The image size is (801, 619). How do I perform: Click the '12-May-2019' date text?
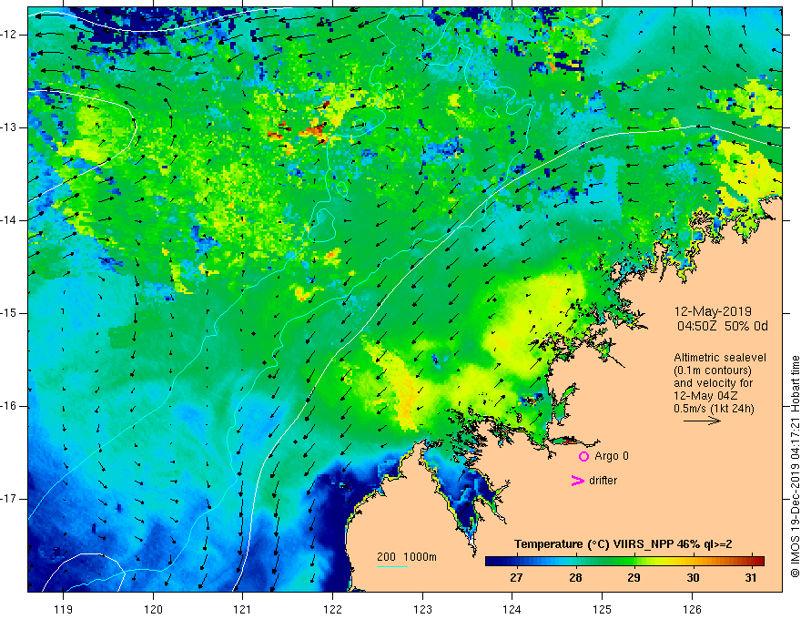tap(713, 311)
